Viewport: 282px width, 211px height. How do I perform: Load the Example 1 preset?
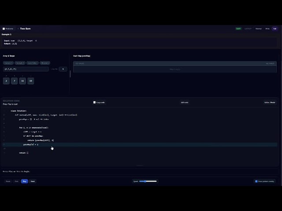[8, 63]
